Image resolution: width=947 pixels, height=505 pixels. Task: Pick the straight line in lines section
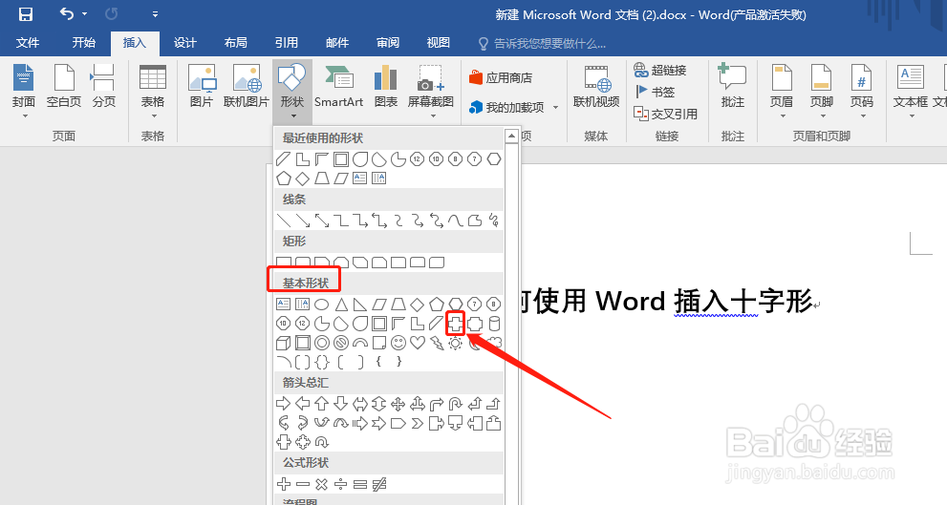283,221
